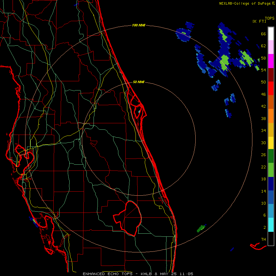Click the "30" legend value

[x=263, y=143]
